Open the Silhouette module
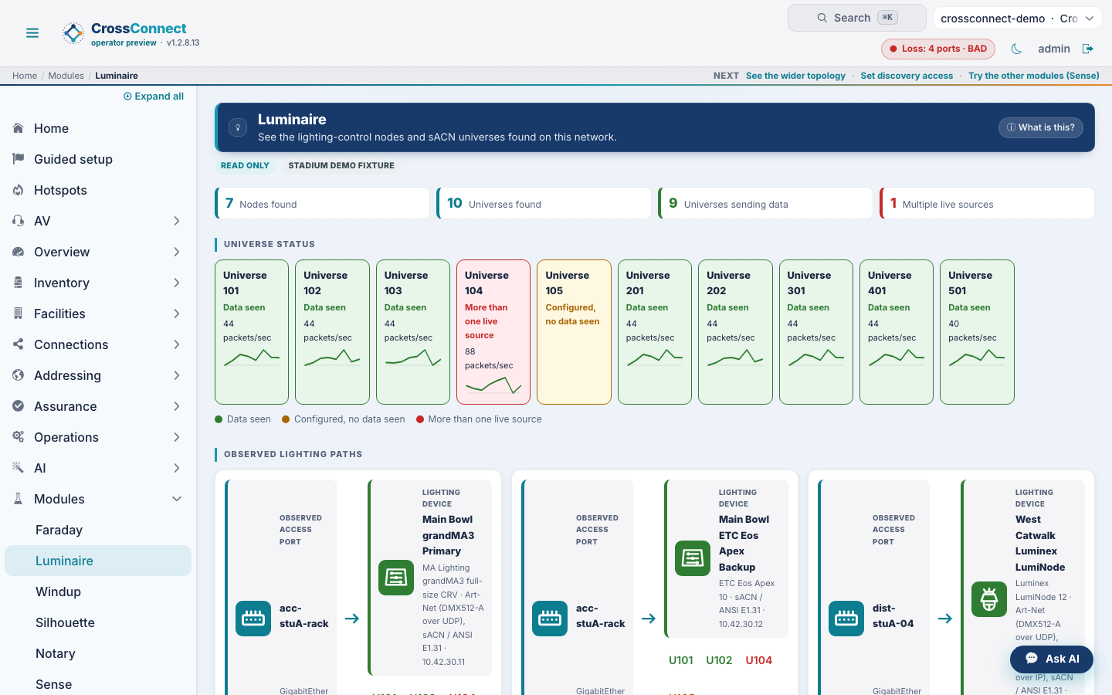 (98, 622)
